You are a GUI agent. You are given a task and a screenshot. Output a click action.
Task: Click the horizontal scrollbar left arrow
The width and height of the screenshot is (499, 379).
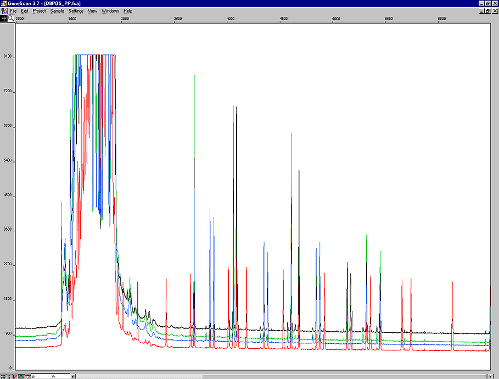73,376
